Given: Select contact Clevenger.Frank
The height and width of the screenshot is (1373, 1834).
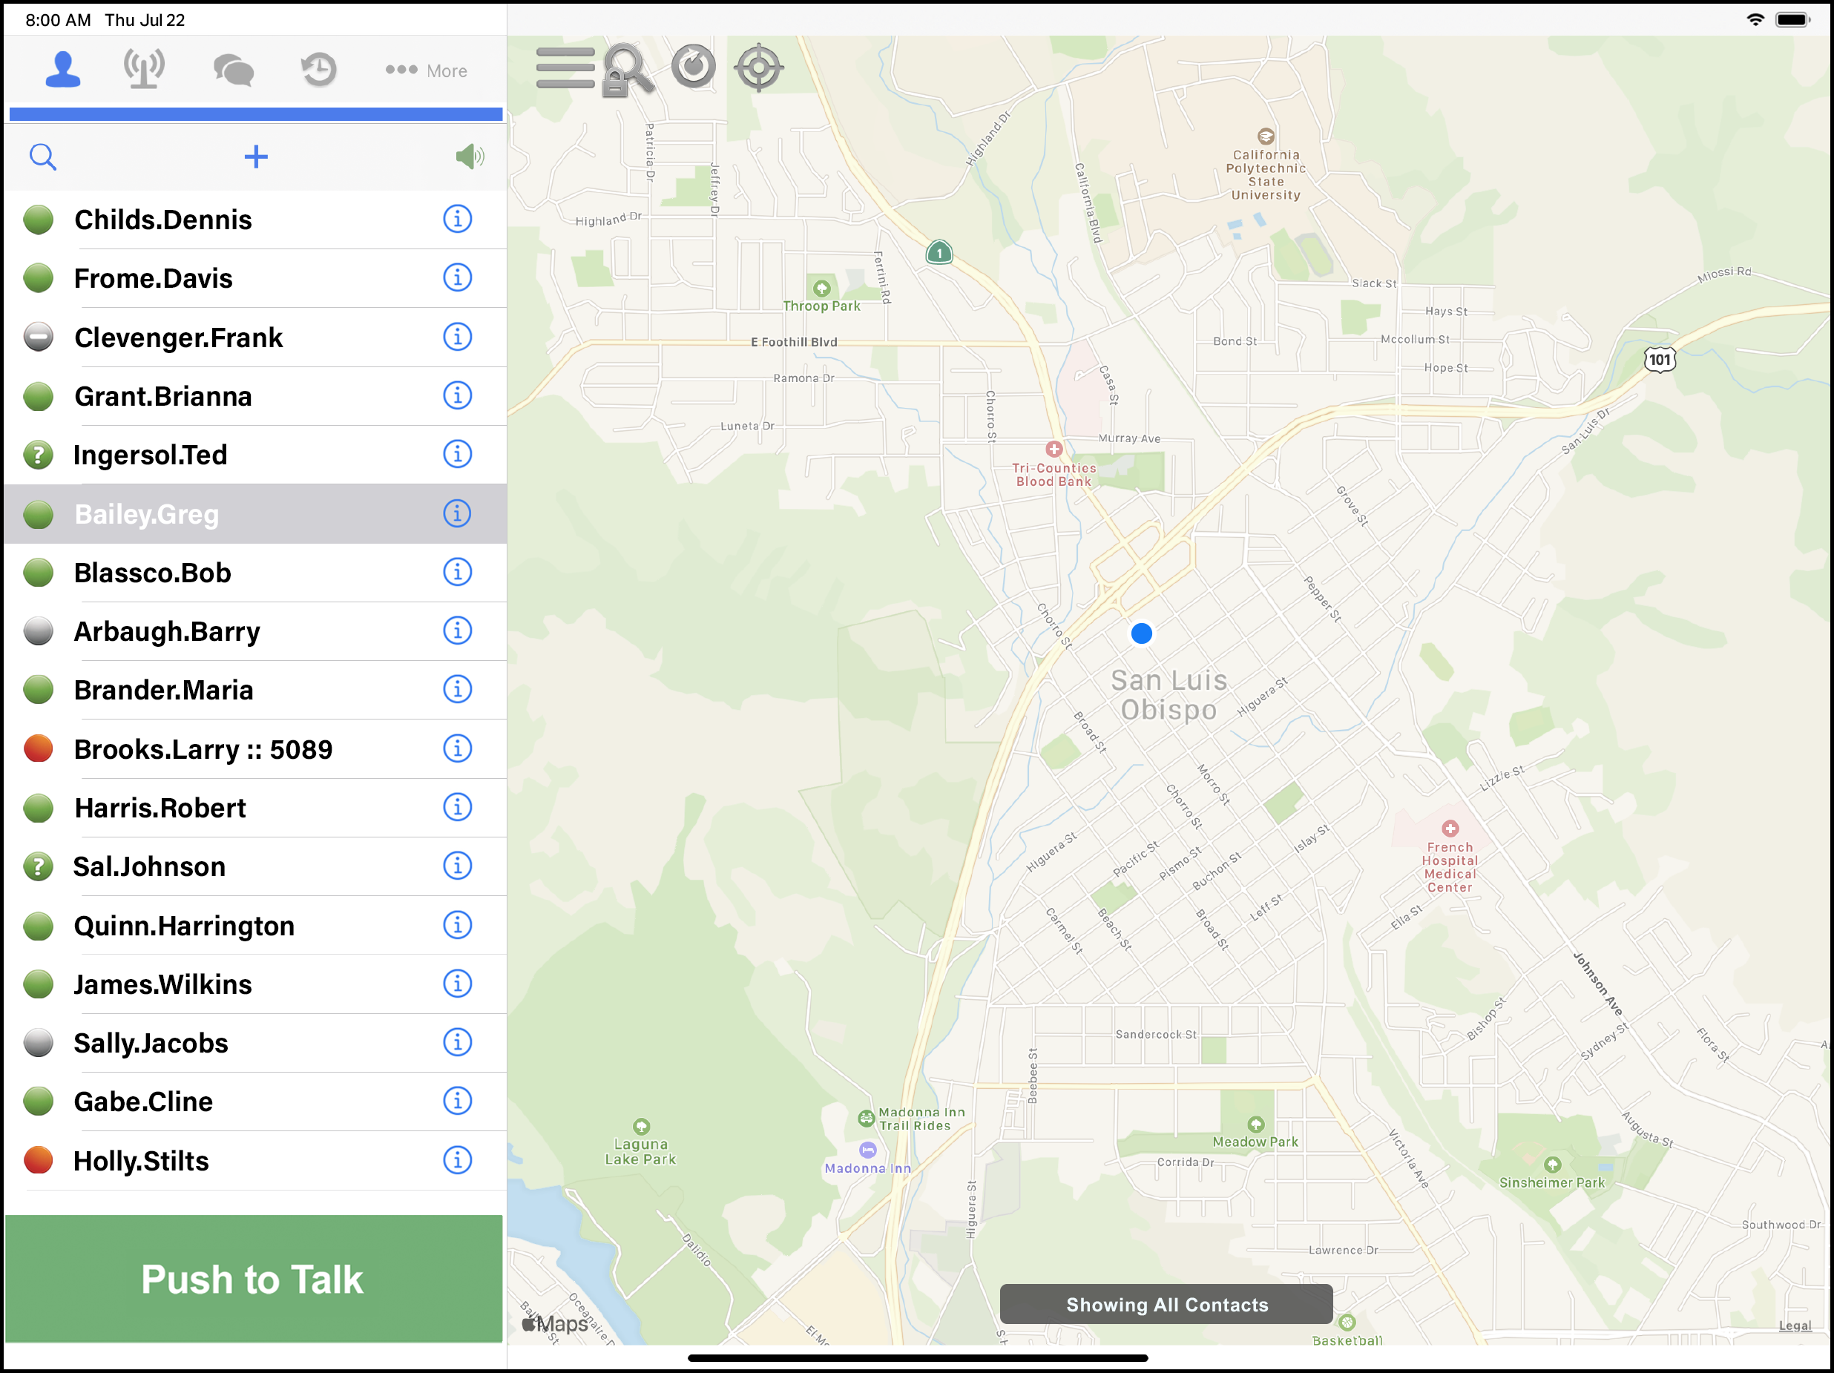Looking at the screenshot, I should (x=178, y=338).
